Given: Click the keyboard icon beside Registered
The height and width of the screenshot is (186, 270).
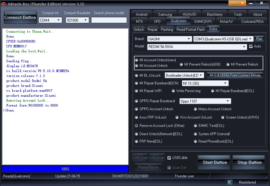Looking at the screenshot, I should [x=229, y=182].
